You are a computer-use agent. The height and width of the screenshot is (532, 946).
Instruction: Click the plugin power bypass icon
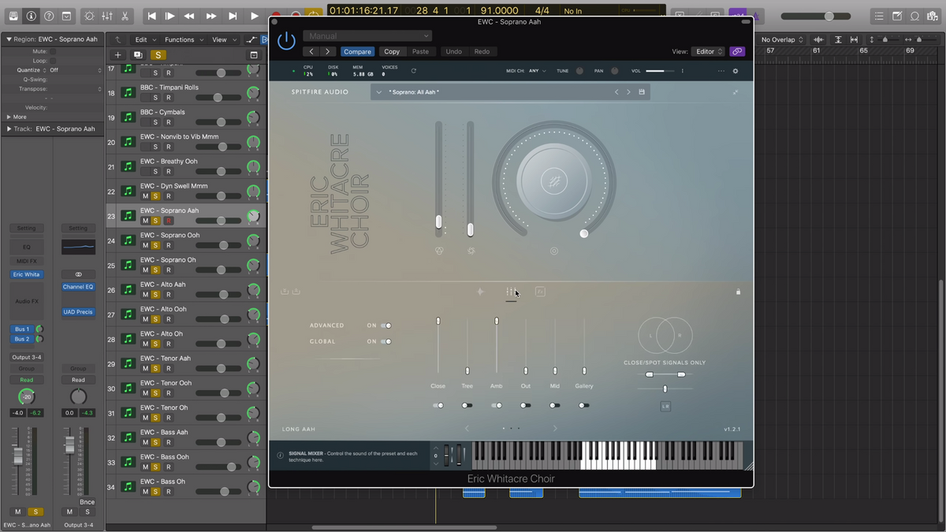coord(286,42)
